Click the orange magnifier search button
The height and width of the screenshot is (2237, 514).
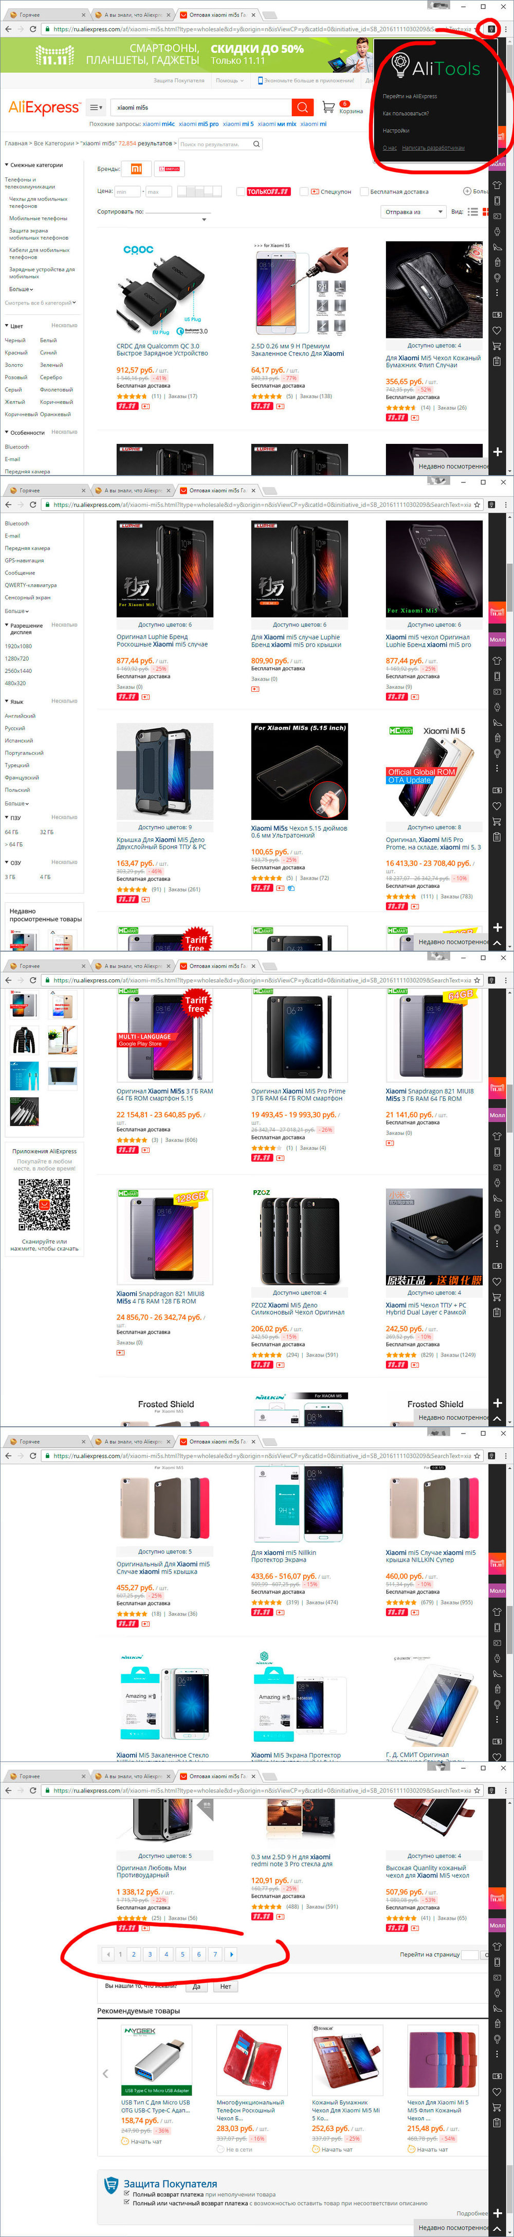(302, 107)
